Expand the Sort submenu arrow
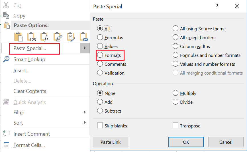 click(85, 123)
